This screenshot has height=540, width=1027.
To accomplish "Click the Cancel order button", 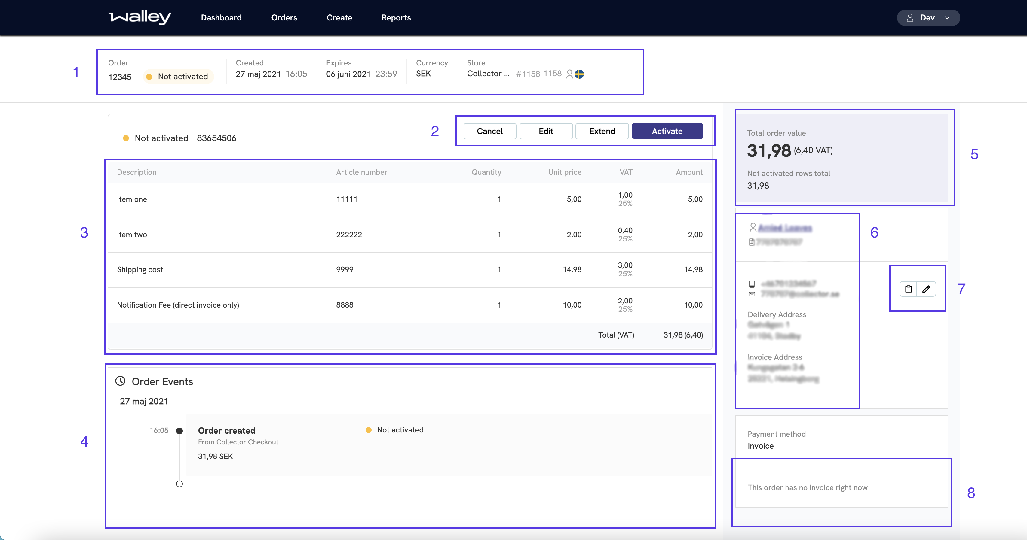I will pos(489,131).
